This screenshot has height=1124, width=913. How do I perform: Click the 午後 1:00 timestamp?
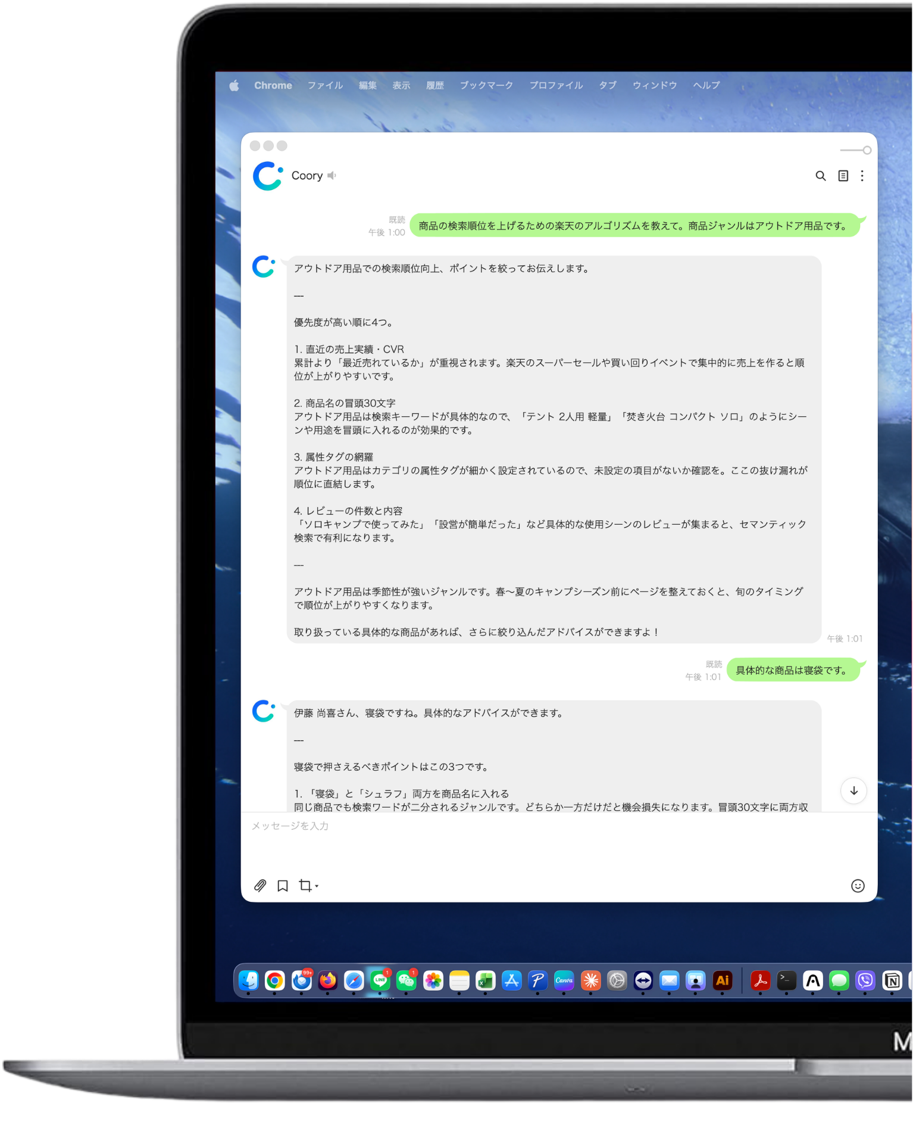[386, 232]
